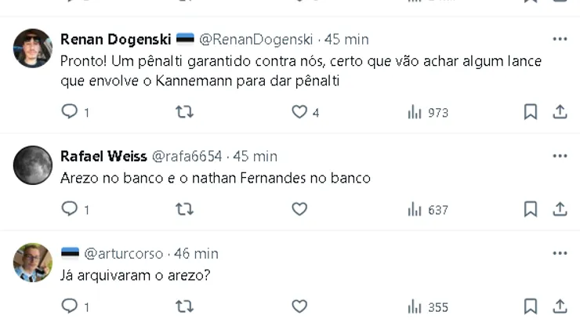View analytics showing 355 views
580x326 pixels.
pos(428,306)
